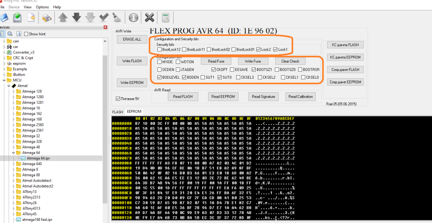Open the View menu
Image resolution: width=432 pixels, height=223 pixels.
click(28, 7)
